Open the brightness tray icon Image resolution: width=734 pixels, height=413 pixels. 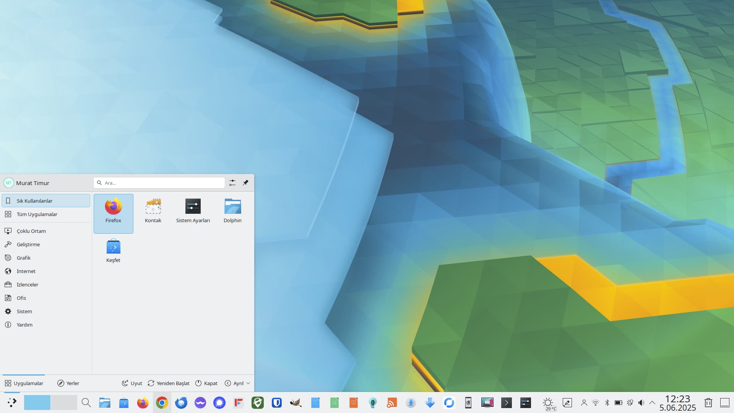click(x=630, y=403)
